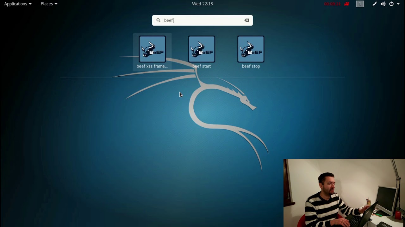Viewport: 405px width, 227px height.
Task: Open the workspace indicator showing 1
Action: [360, 4]
